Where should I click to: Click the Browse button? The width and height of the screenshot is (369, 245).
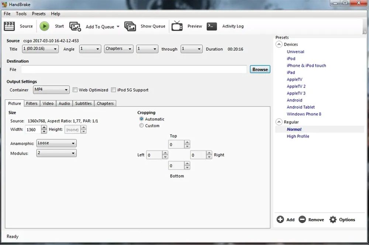[260, 69]
